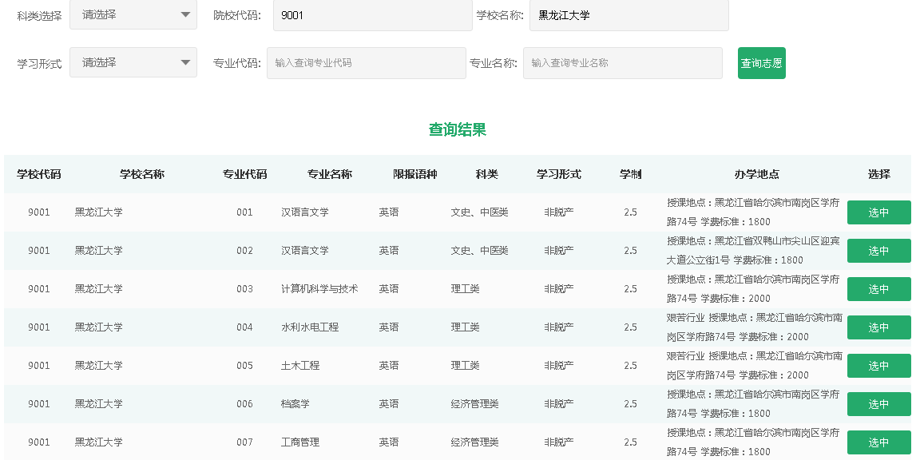Image resolution: width=920 pixels, height=460 pixels.
Task: Select major 002 汉语言文学 with 选中
Action: coord(878,251)
